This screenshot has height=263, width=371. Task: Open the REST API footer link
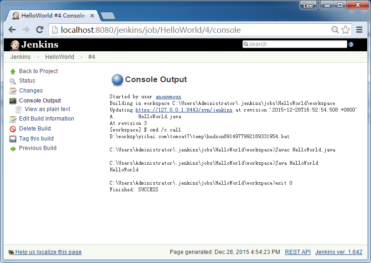click(x=297, y=252)
